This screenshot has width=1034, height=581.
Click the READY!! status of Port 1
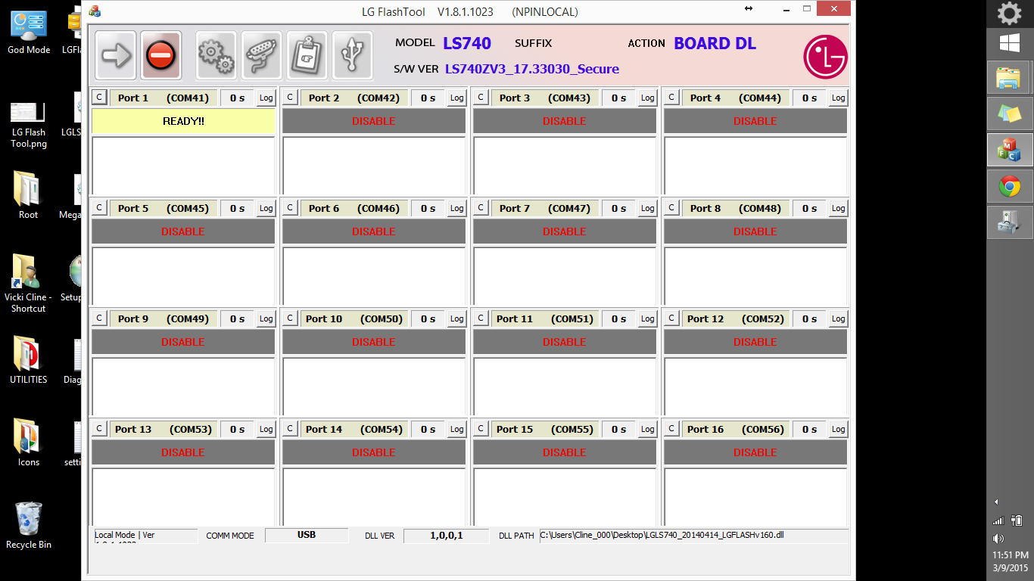coord(183,121)
